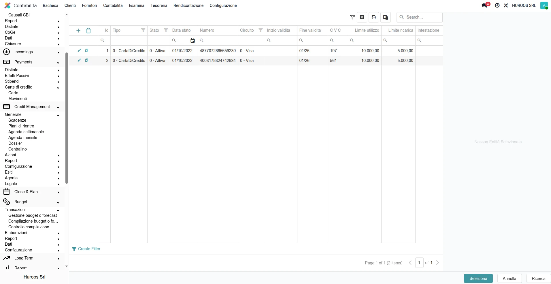
Task: Click the Contabilità app logo icon
Action: (x=7, y=5)
